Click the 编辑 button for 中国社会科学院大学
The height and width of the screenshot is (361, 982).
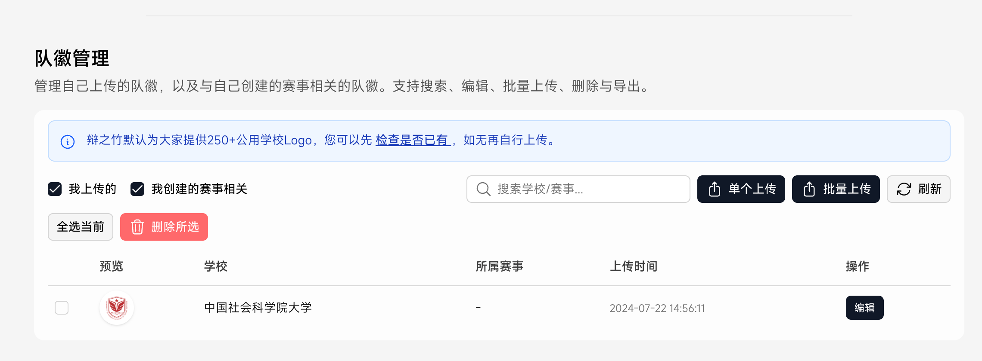864,308
